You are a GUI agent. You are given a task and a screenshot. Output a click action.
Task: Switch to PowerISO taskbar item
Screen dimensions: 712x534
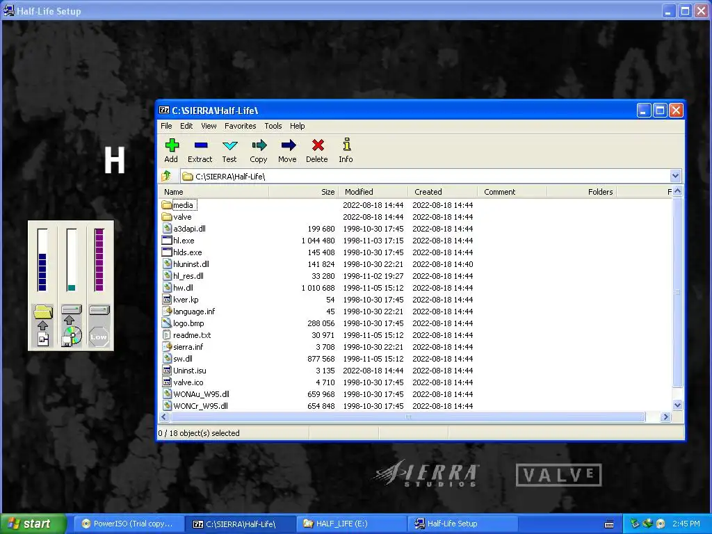pyautogui.click(x=128, y=524)
